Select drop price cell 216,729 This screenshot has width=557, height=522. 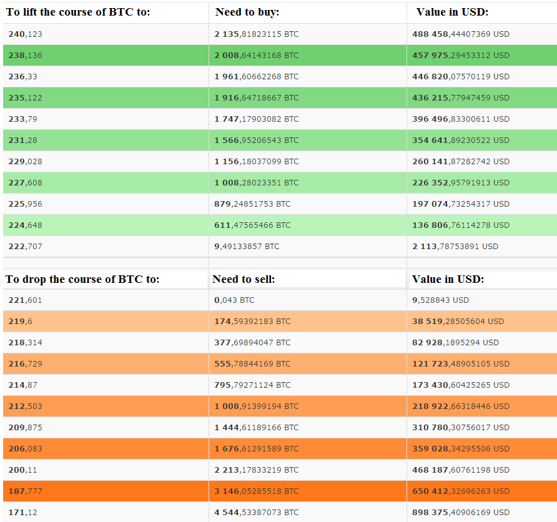(x=25, y=364)
